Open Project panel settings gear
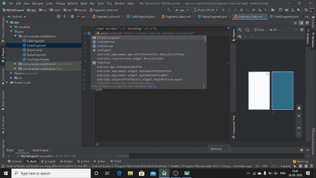 coord(72,16)
